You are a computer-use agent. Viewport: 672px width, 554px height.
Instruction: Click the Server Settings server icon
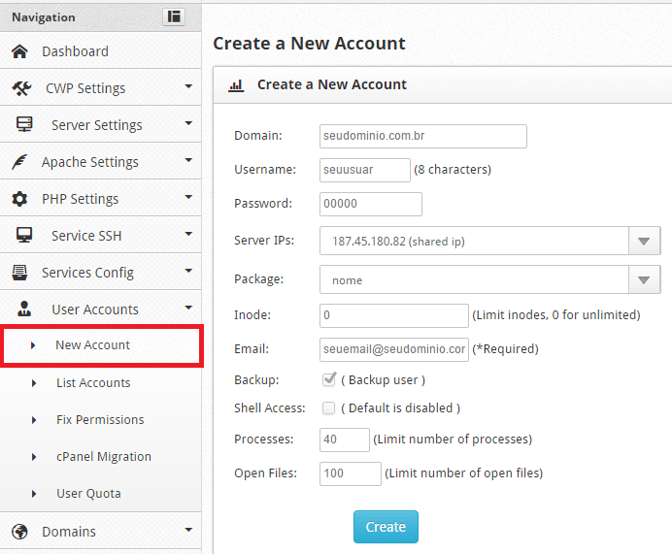[x=24, y=124]
